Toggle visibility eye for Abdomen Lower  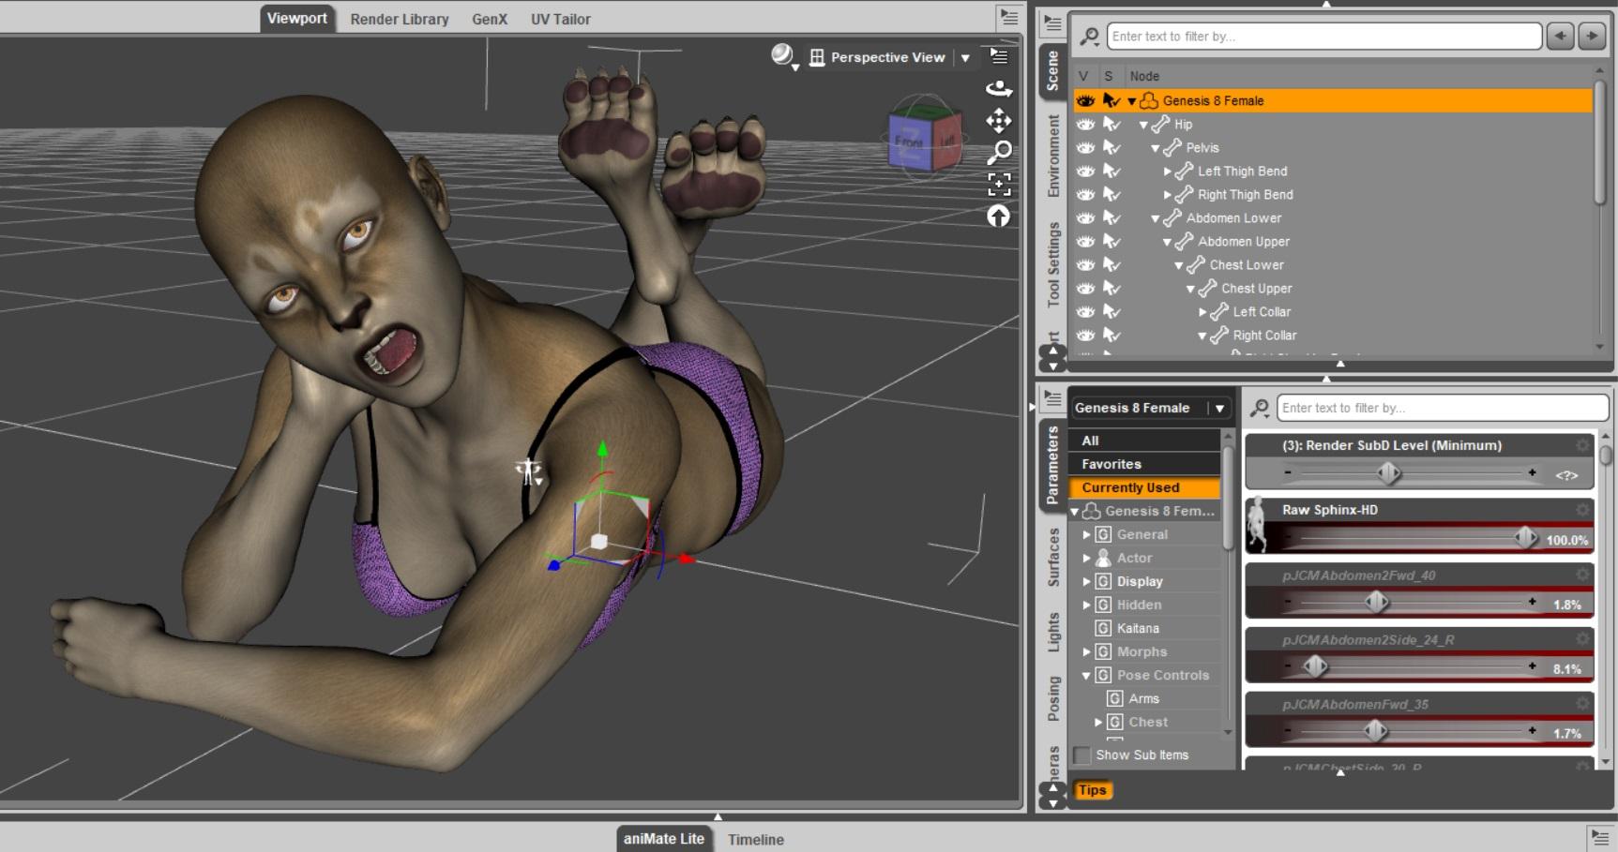(x=1085, y=217)
